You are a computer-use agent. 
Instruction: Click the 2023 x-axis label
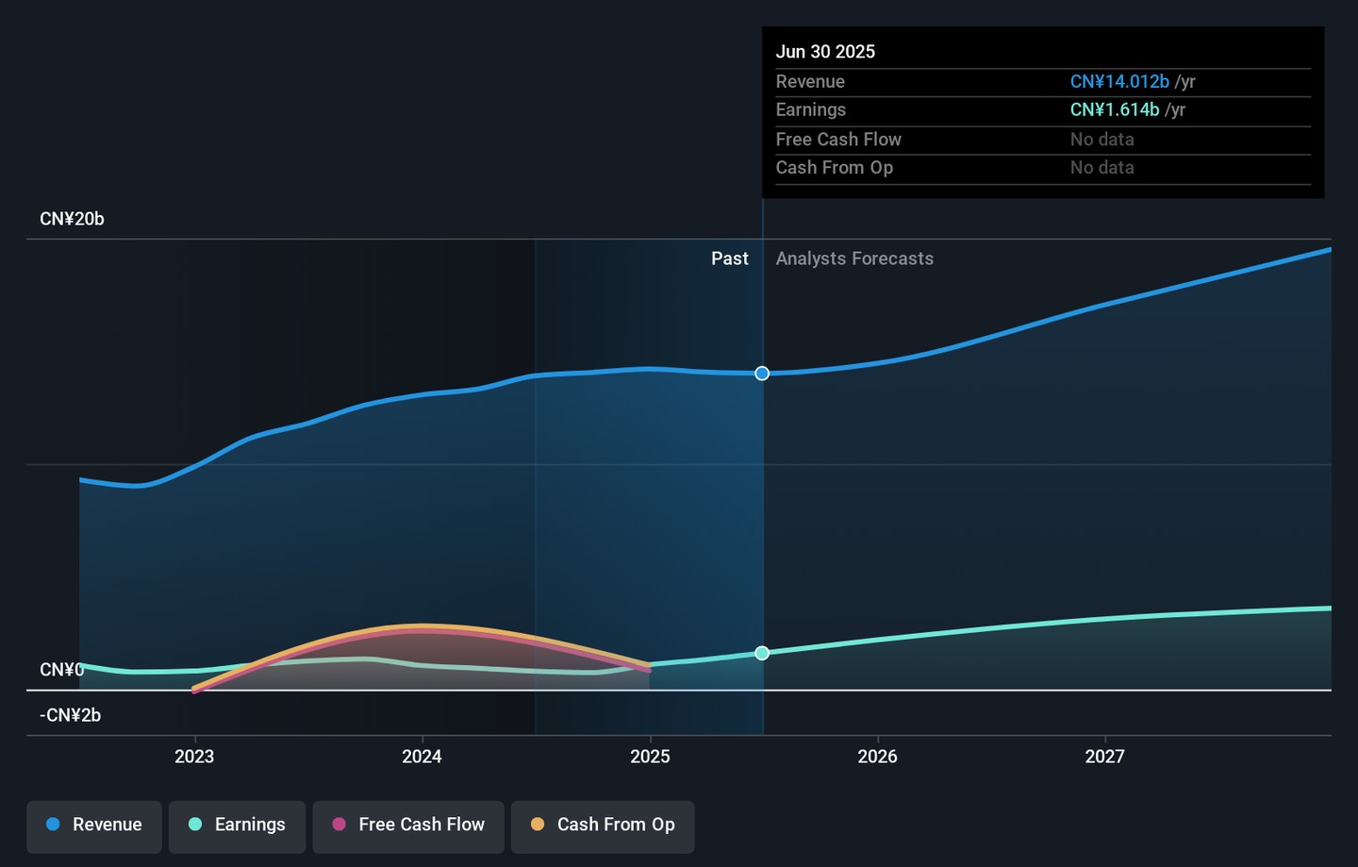pyautogui.click(x=194, y=757)
